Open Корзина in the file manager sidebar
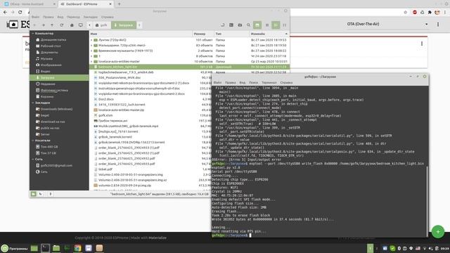 tap(47, 97)
